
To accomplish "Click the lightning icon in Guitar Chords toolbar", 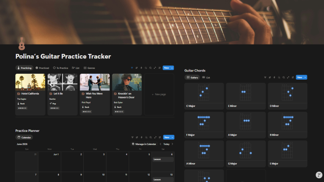I will tap(274, 77).
